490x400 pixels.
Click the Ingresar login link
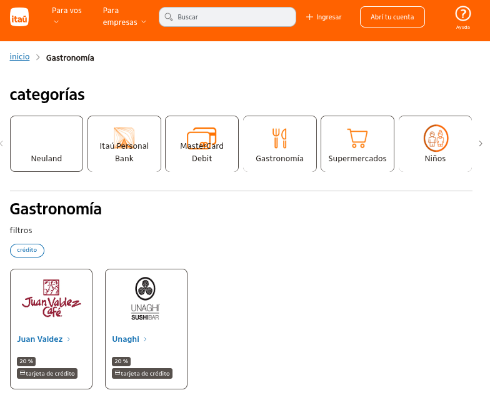[x=324, y=17]
